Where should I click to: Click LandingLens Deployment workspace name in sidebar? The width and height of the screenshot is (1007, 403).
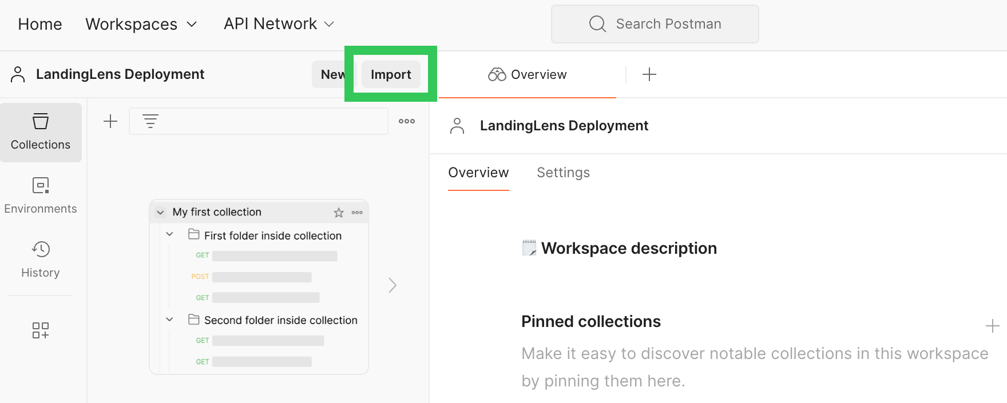pos(120,74)
